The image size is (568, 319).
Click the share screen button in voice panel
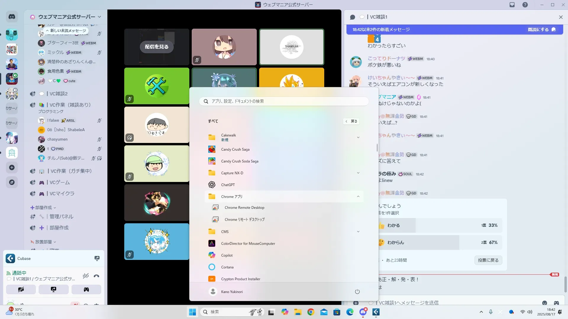coord(54,289)
